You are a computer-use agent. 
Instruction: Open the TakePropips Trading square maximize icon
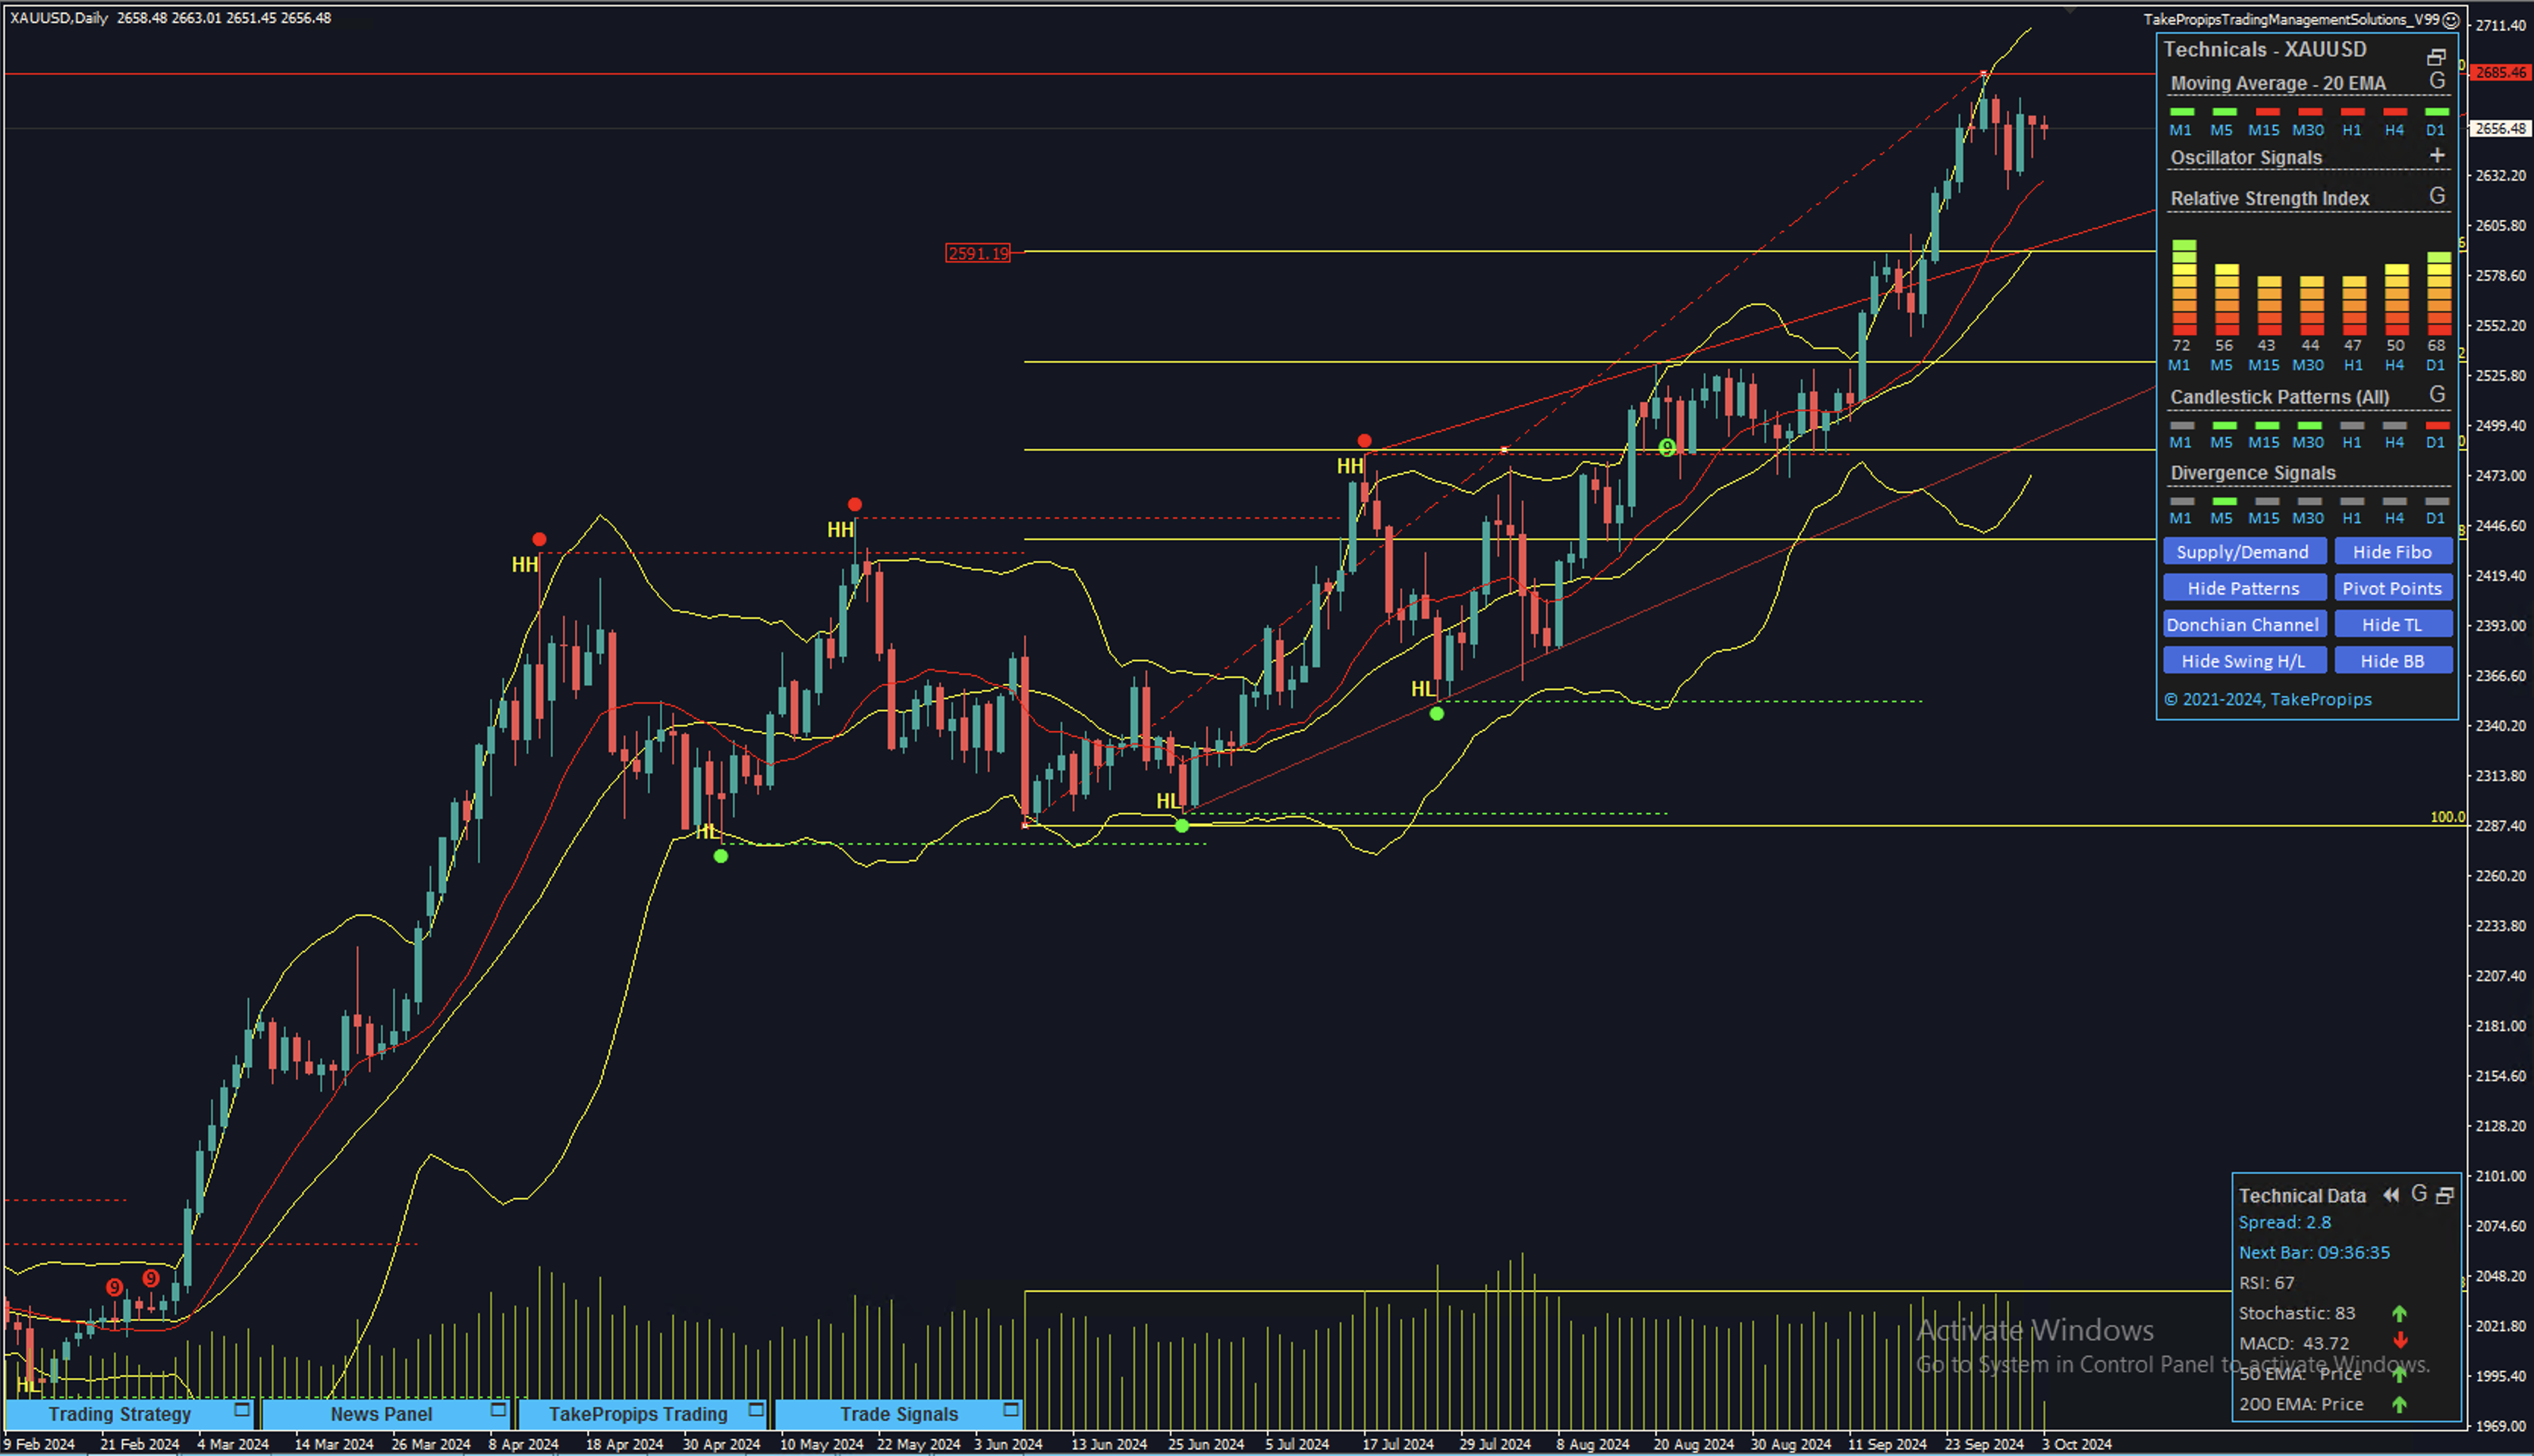click(756, 1410)
